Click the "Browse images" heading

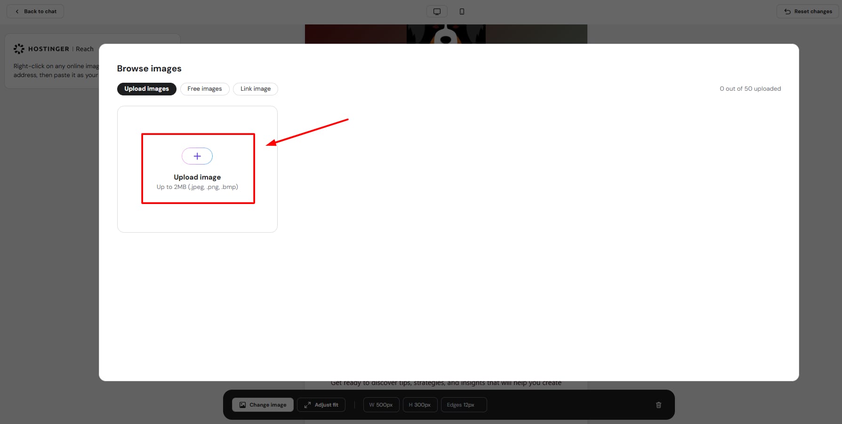point(149,69)
